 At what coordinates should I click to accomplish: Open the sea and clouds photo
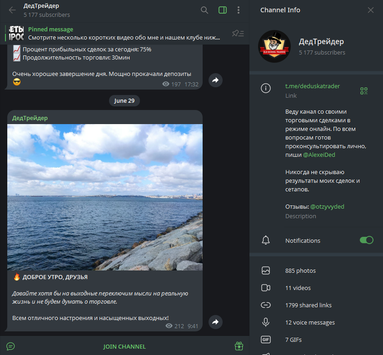click(x=105, y=197)
